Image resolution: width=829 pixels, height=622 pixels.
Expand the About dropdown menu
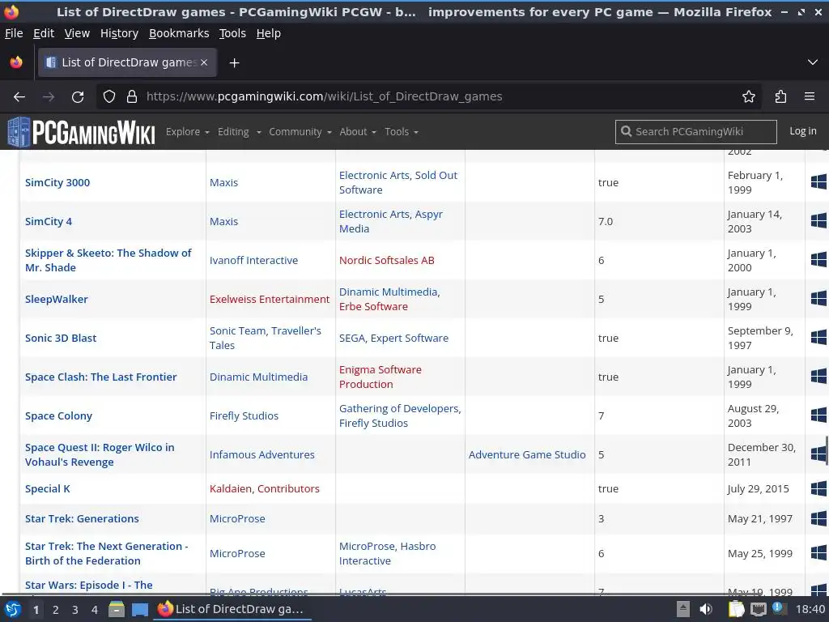[358, 132]
